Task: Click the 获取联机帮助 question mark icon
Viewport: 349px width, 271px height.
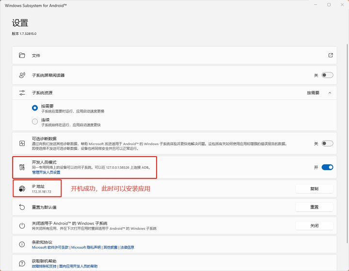Action: tap(22, 263)
